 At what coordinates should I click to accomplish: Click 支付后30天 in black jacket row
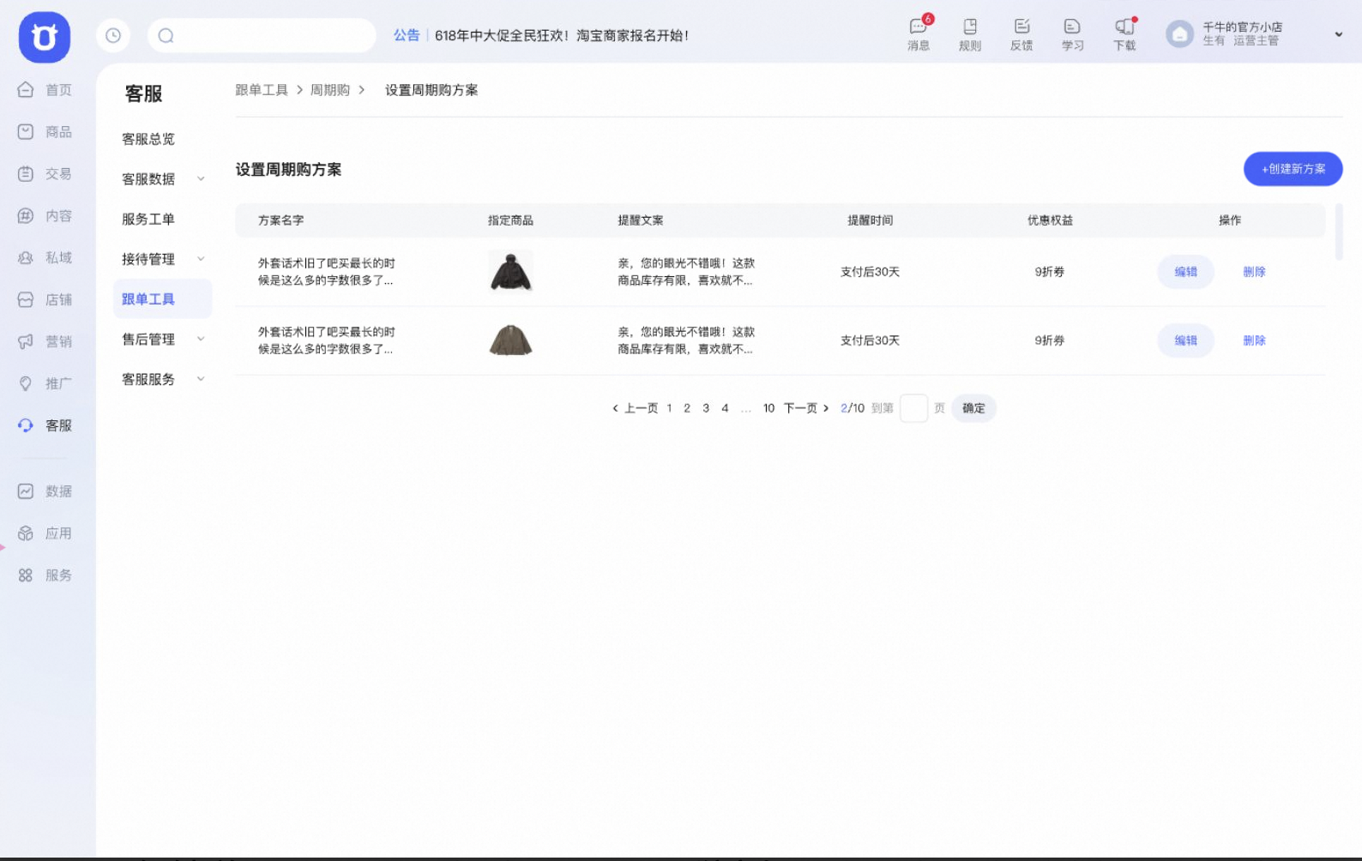tap(870, 272)
